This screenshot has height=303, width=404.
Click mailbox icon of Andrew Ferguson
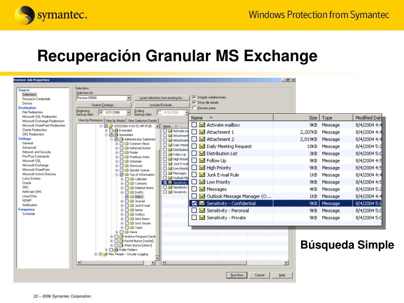[x=121, y=236]
